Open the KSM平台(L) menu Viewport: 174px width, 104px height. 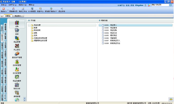point(13,5)
